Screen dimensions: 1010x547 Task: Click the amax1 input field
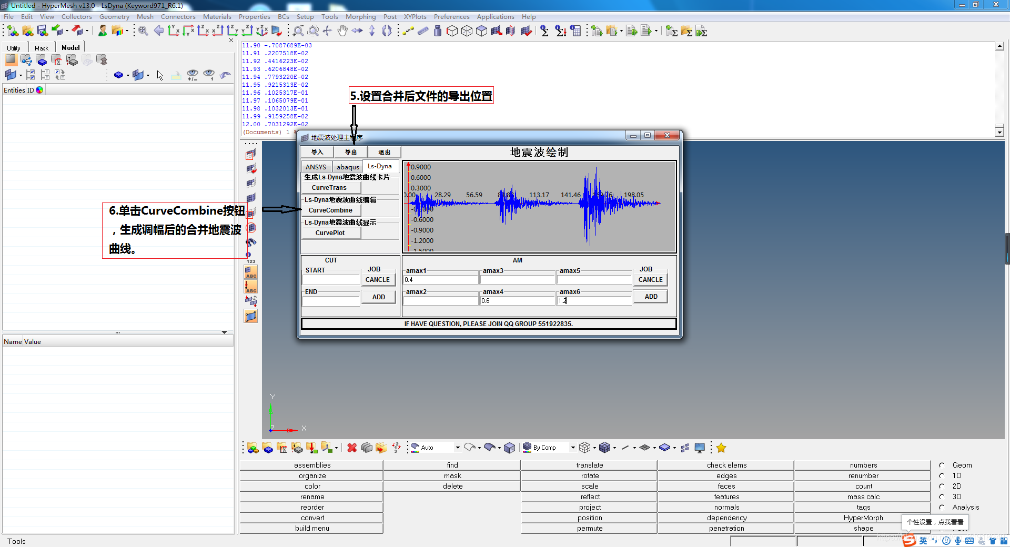440,280
